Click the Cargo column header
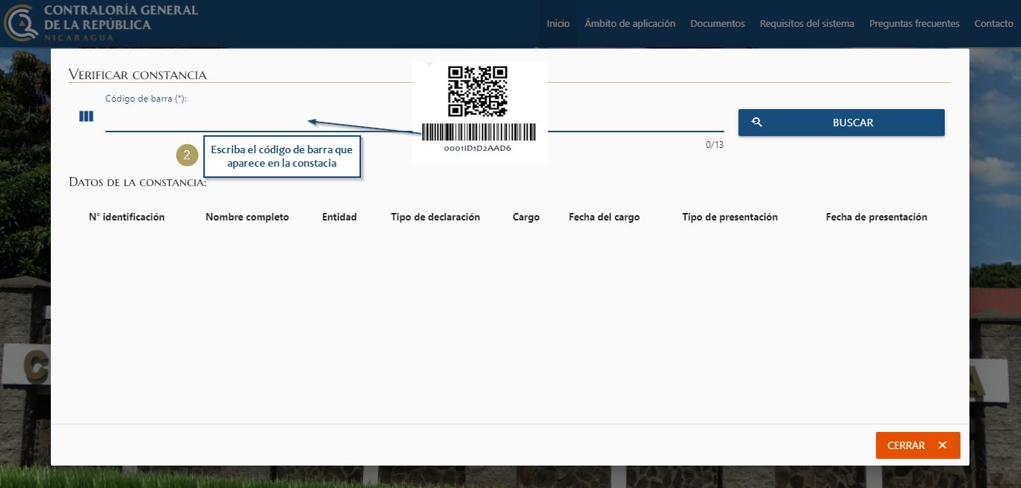1021x488 pixels. (526, 217)
